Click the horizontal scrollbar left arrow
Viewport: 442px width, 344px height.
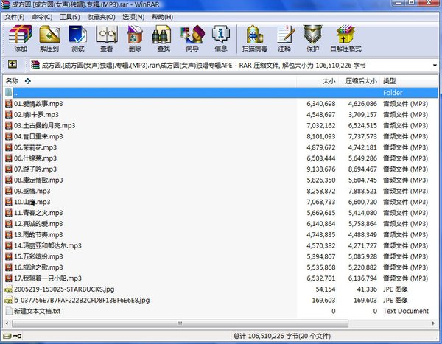pos(7,323)
